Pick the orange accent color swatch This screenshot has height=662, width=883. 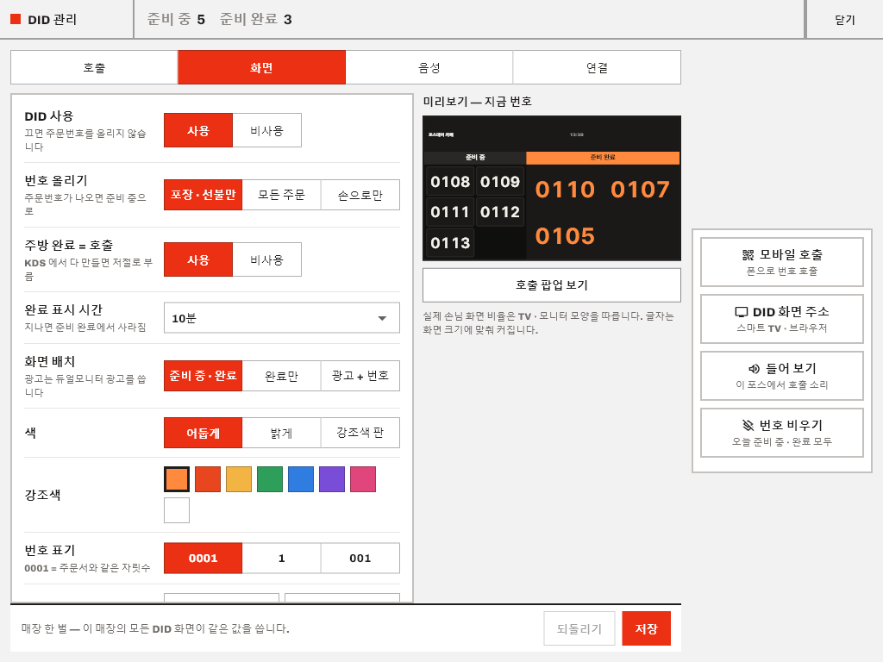177,479
